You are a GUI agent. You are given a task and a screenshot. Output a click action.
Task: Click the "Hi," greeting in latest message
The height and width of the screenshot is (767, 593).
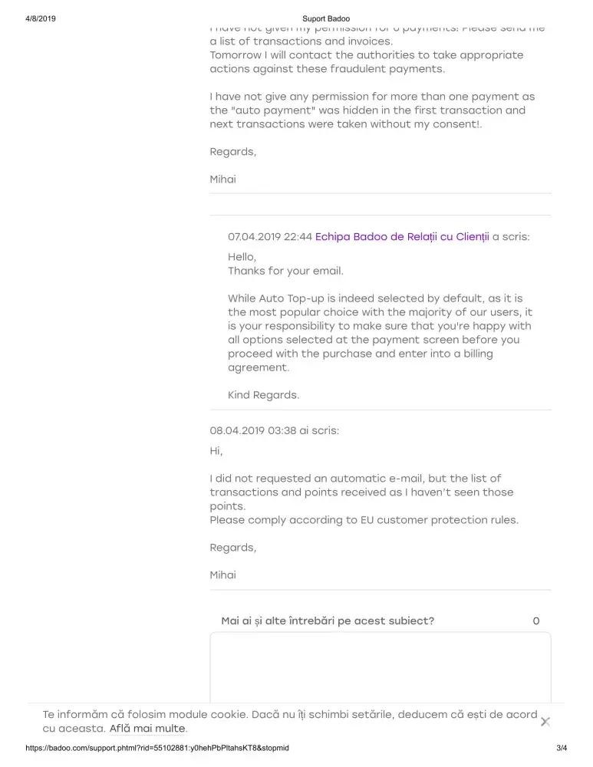[x=216, y=451]
